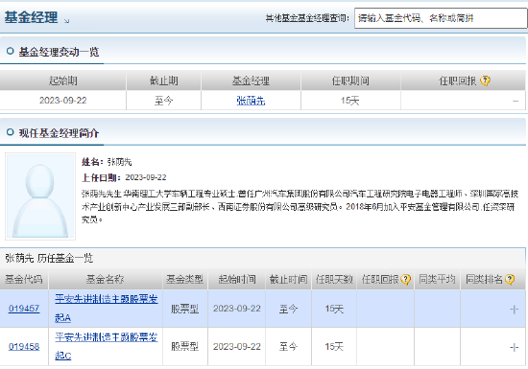Click help icon next to 同类排名 column
Image resolution: width=528 pixels, height=369 pixels.
pos(510,279)
